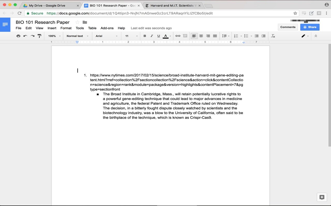
Task: Open the text color picker
Action: tap(167, 36)
